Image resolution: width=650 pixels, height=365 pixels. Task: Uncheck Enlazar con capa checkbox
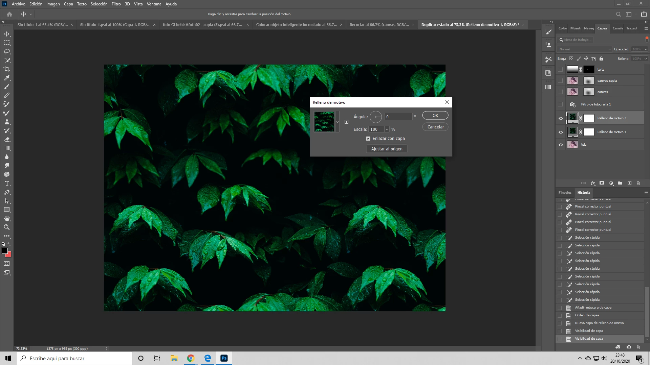point(368,139)
